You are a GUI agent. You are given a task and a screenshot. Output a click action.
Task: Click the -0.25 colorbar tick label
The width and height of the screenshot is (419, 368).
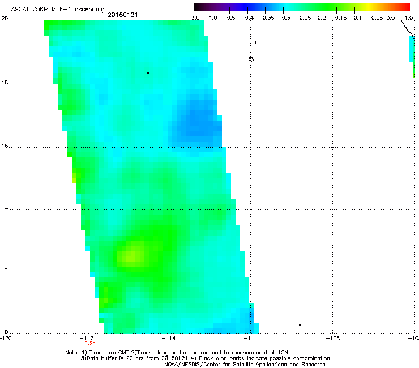click(303, 18)
